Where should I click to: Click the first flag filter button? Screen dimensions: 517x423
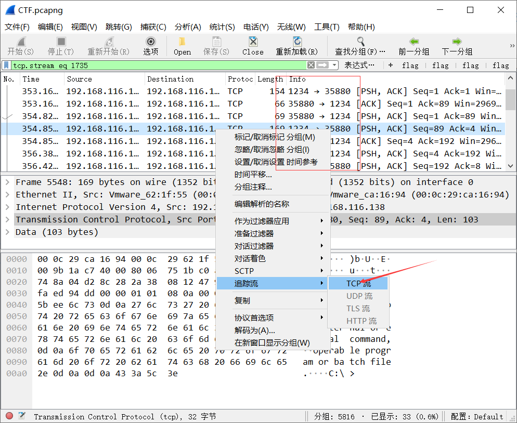click(x=410, y=65)
